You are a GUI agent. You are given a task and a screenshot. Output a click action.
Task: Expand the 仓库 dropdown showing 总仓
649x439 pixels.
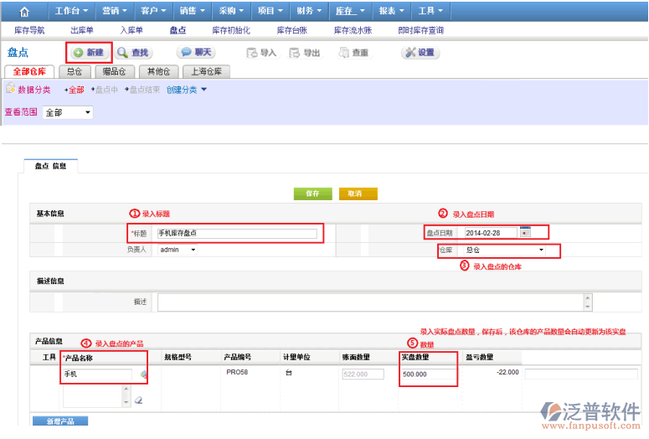[504, 250]
